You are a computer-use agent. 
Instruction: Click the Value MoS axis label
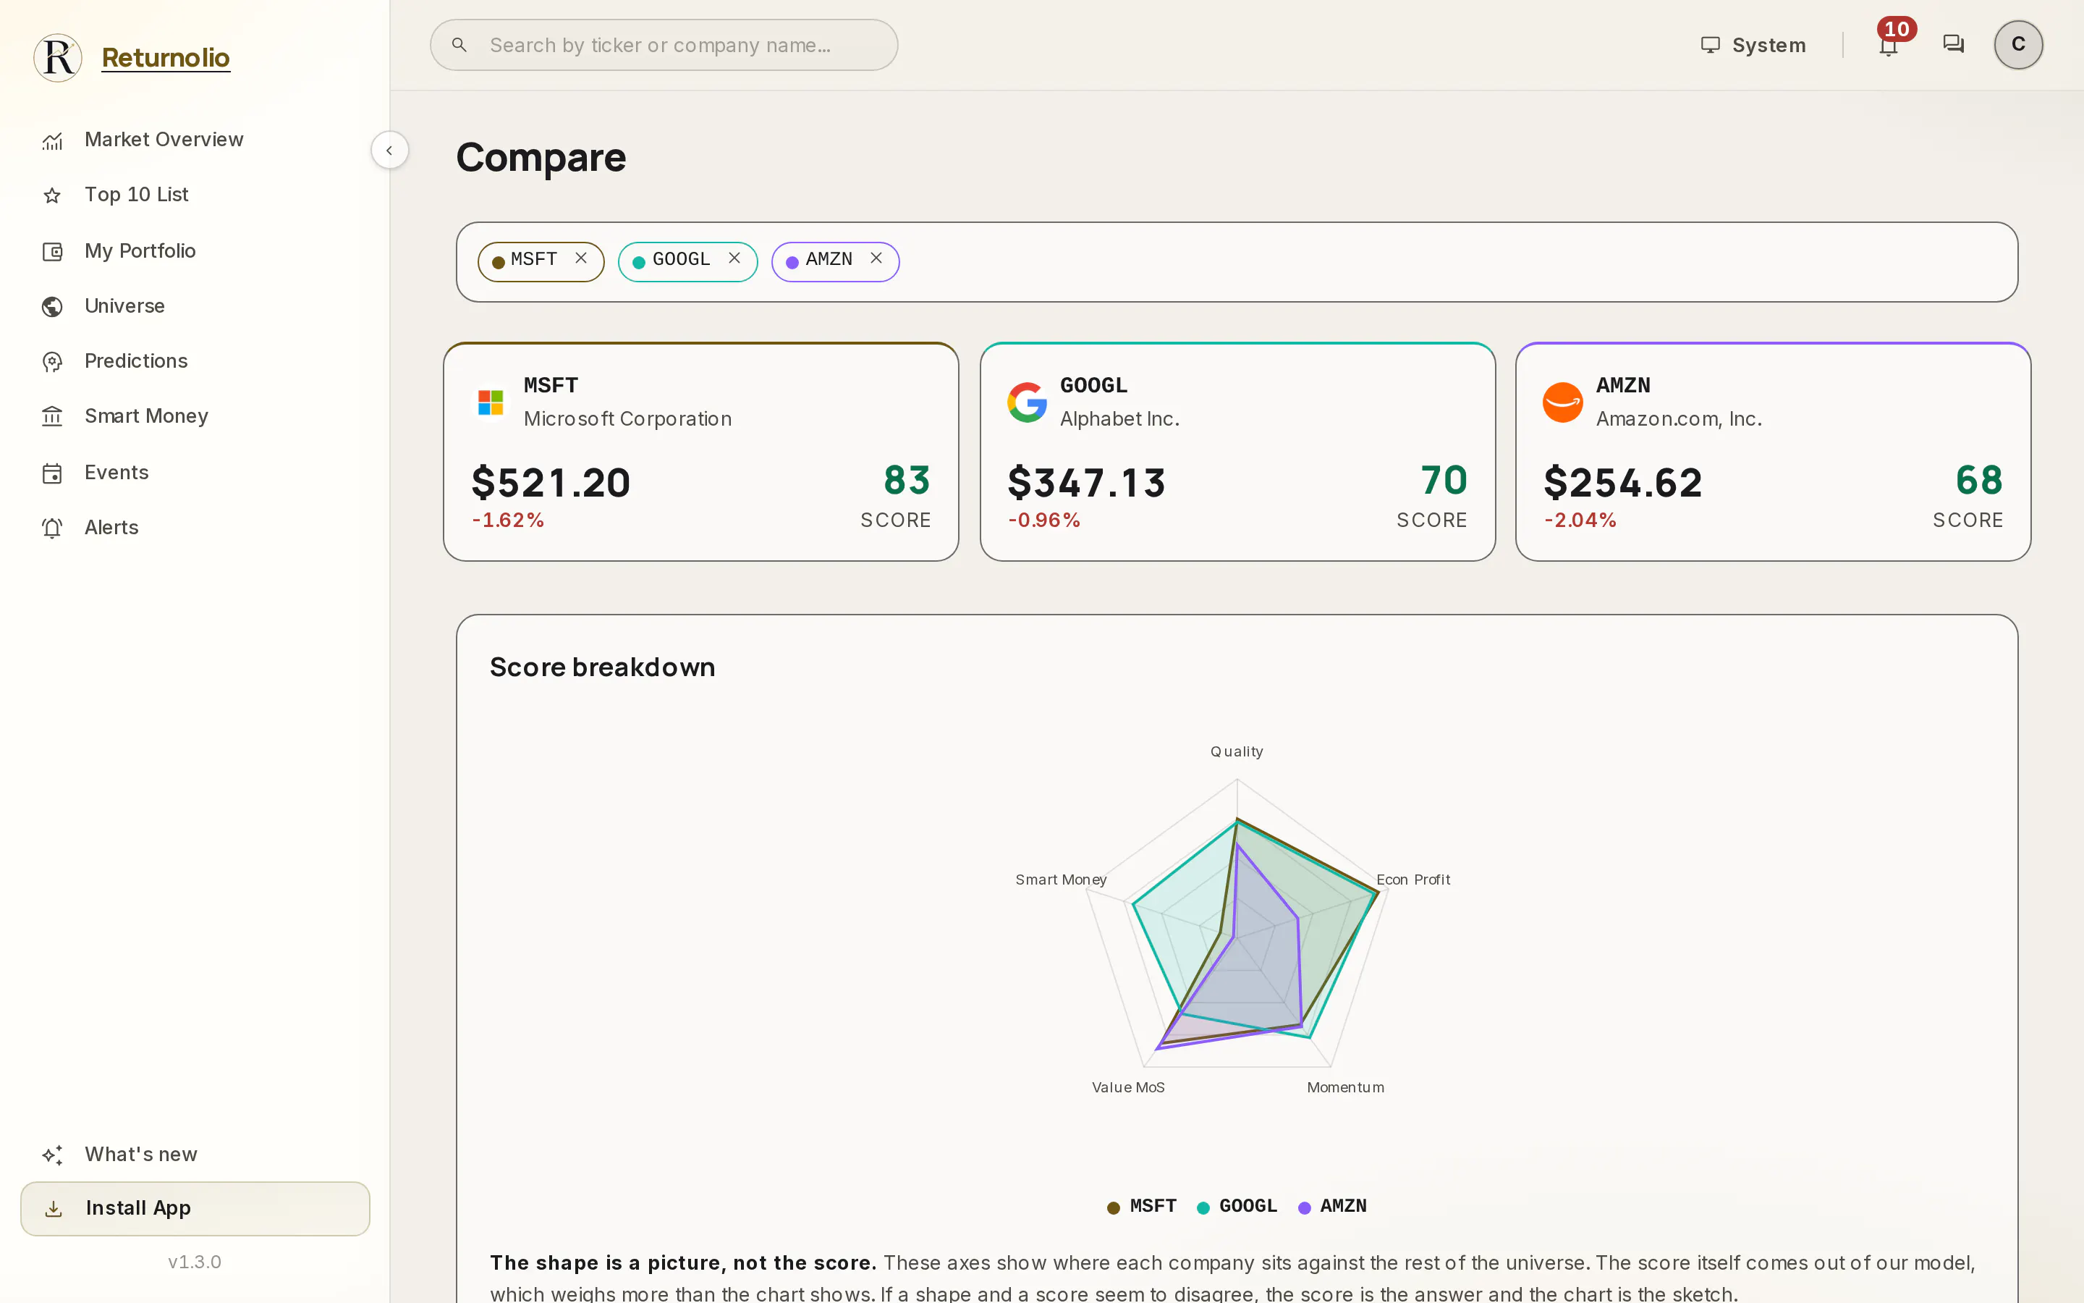coord(1128,1087)
